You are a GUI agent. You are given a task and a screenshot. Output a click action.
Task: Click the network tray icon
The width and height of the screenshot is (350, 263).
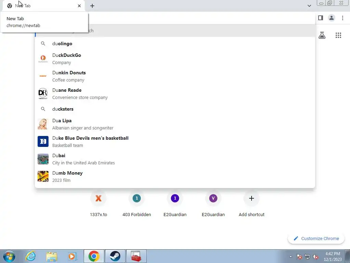(x=307, y=256)
